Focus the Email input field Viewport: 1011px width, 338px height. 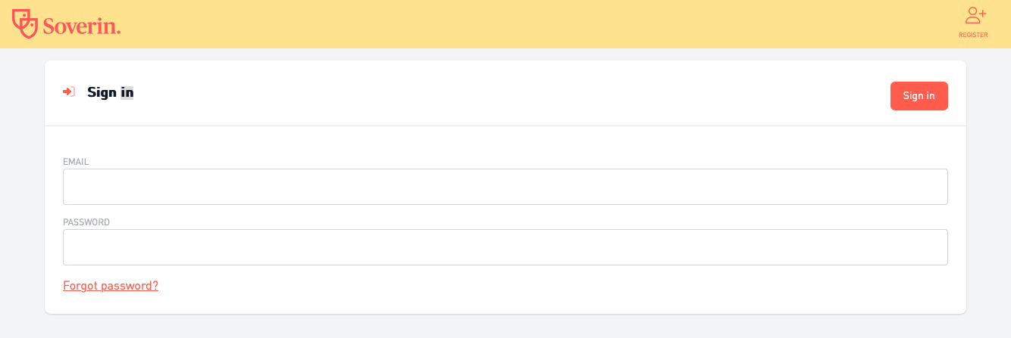pyautogui.click(x=505, y=187)
